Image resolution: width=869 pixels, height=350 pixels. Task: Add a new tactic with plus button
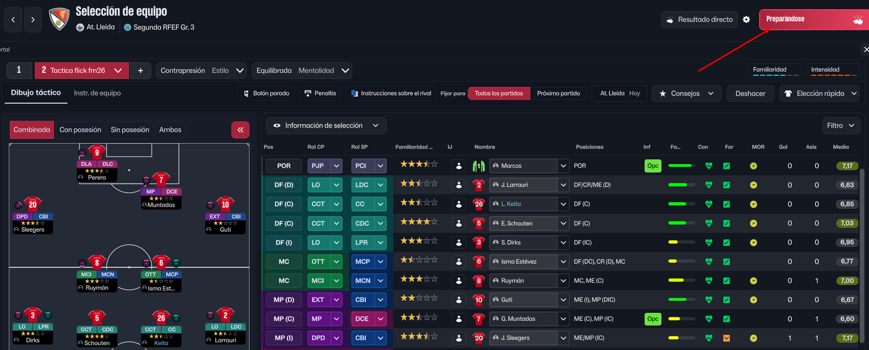coord(140,71)
